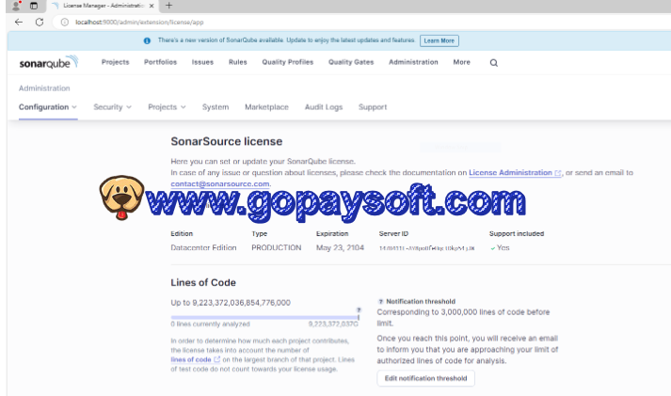Screen dimensions: 671x396
Task: Open Projects in top navigation
Action: click(115, 62)
